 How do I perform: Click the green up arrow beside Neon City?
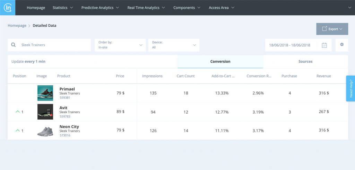point(17,131)
